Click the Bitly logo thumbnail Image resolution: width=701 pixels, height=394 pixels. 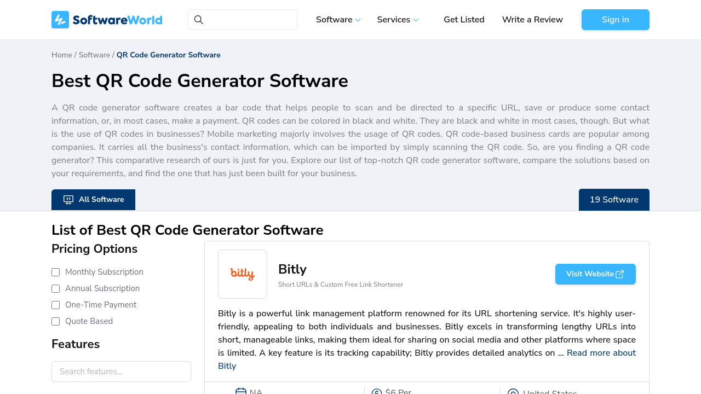[243, 274]
